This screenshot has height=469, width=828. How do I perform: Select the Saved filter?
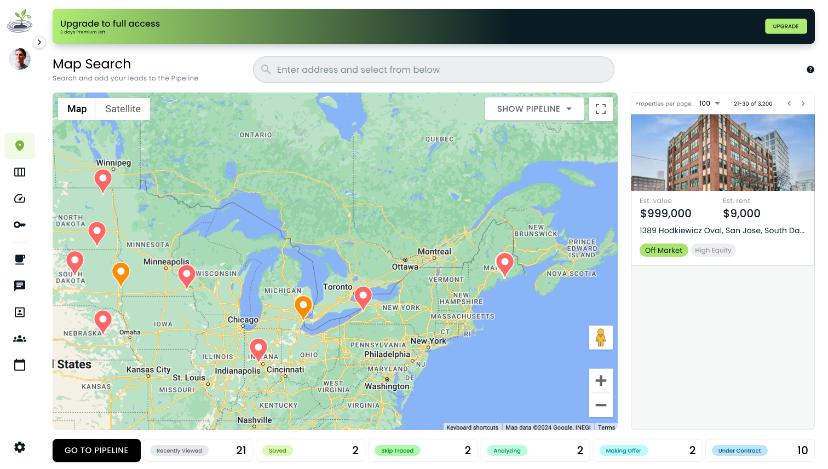click(312, 450)
